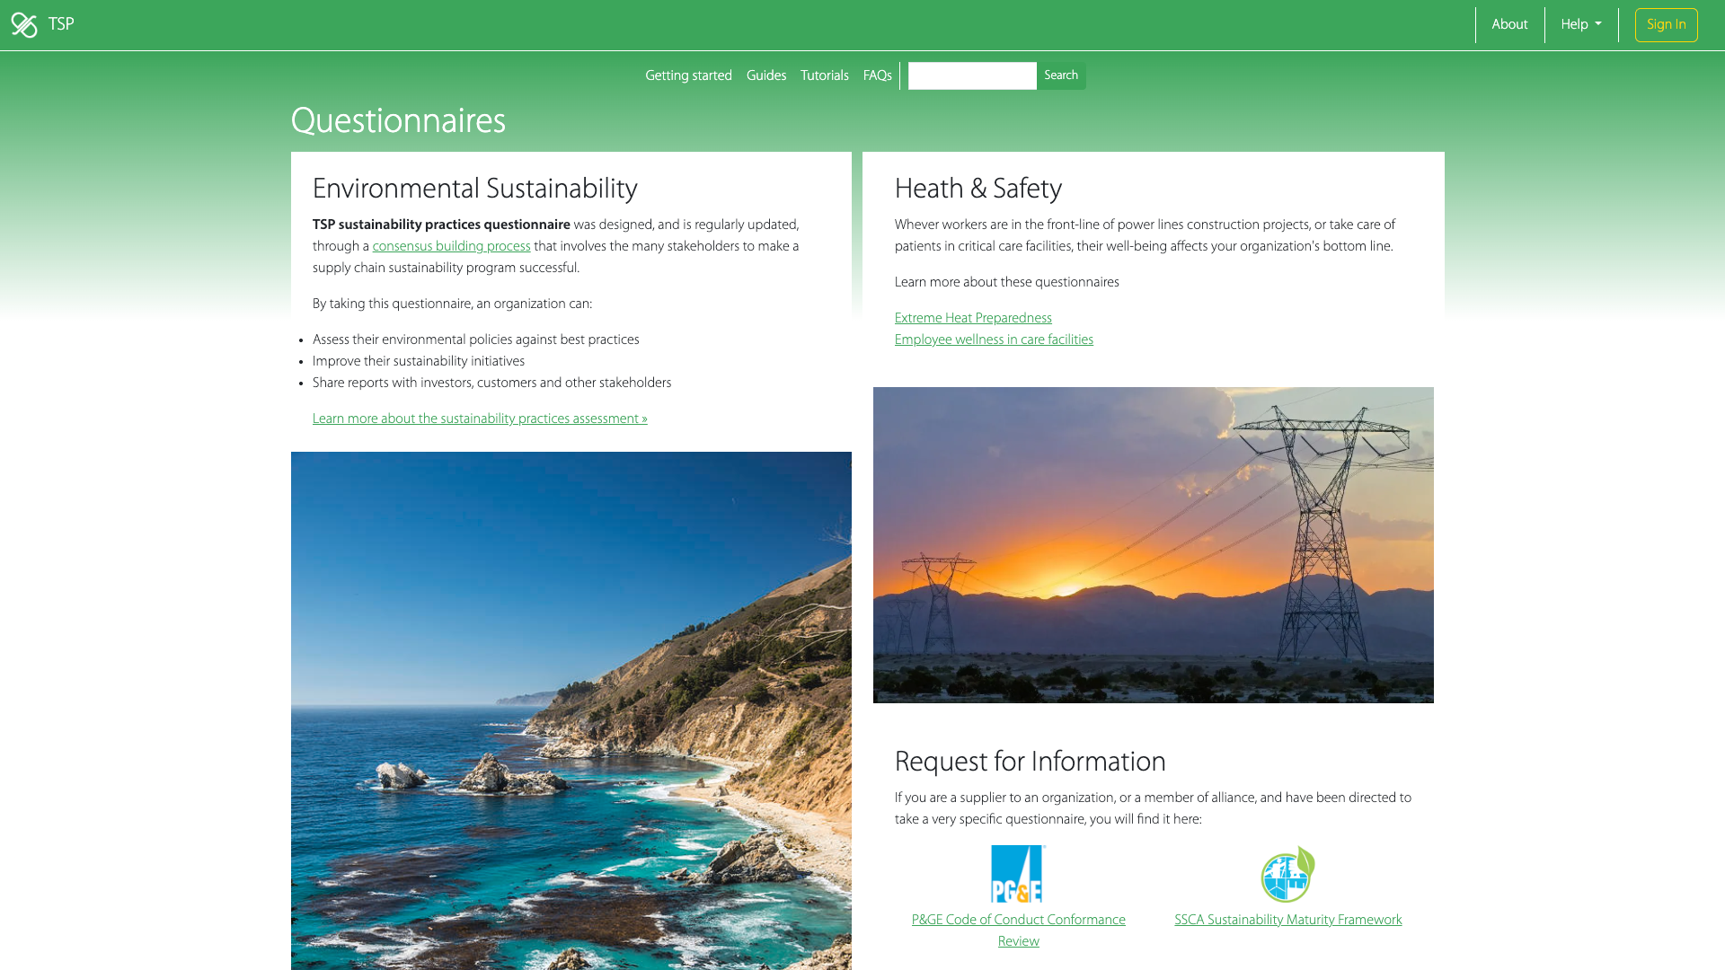This screenshot has height=970, width=1725.
Task: Click the TSP logo icon
Action: point(24,25)
